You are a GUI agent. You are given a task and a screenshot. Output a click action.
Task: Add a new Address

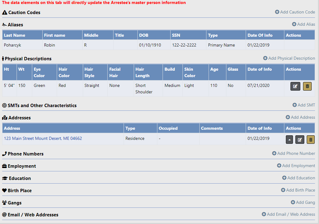300,117
